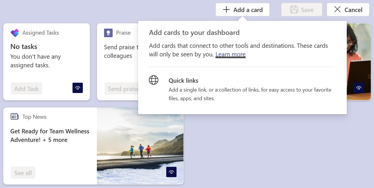Screen dimensions: 374x188
Task: Open the Team Wellness Adventure headline
Action: click(50, 135)
